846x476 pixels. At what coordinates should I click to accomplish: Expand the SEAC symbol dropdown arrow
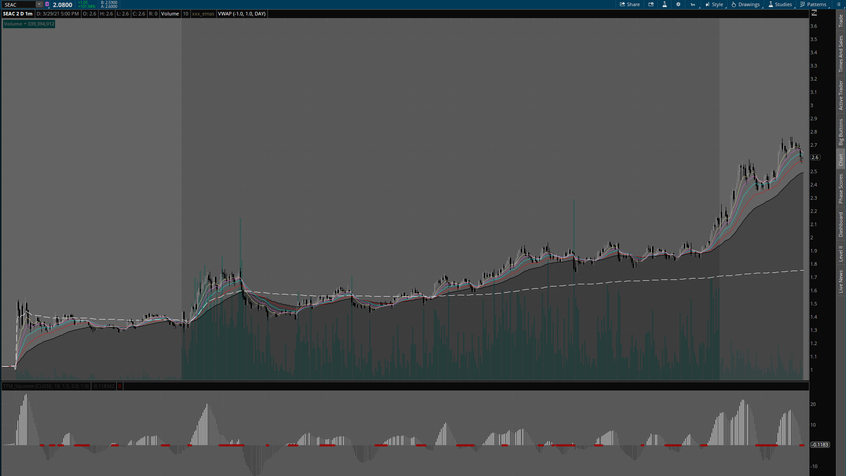pos(39,4)
